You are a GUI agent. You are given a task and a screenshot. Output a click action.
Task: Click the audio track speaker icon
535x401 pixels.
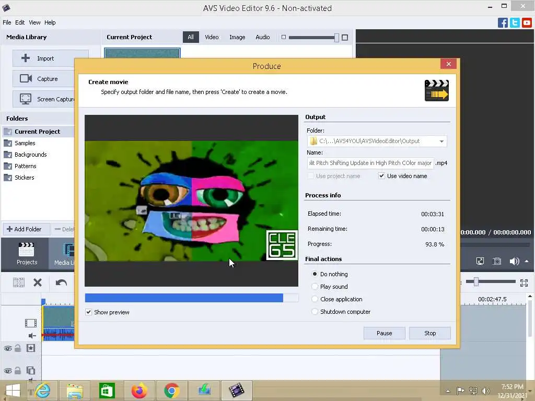(32, 336)
